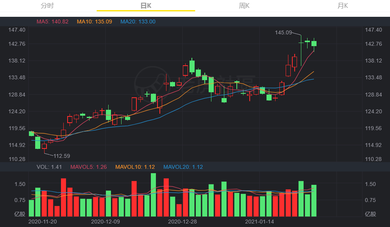Click the left axis 138.12 price label
Viewport: 390px width, 227px height.
pyautogui.click(x=17, y=61)
